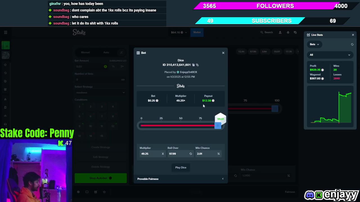Open the chat bubble icon
The image size is (360, 202).
click(295, 33)
